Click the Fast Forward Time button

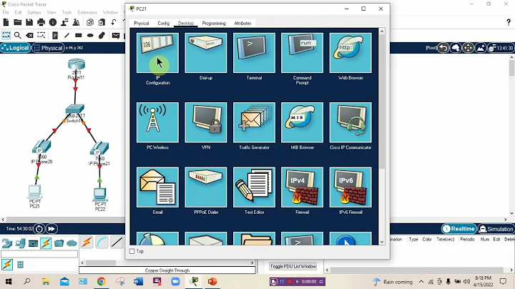51,229
